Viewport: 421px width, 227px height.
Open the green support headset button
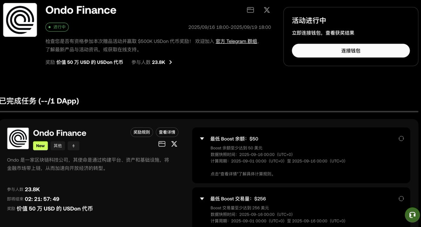412,215
